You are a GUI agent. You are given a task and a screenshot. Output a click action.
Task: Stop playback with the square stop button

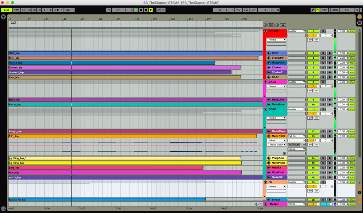point(141,10)
